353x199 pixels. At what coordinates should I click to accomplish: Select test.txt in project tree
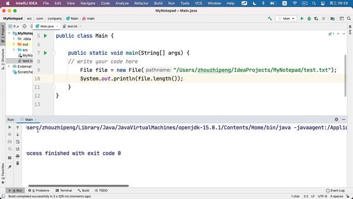pos(25,61)
